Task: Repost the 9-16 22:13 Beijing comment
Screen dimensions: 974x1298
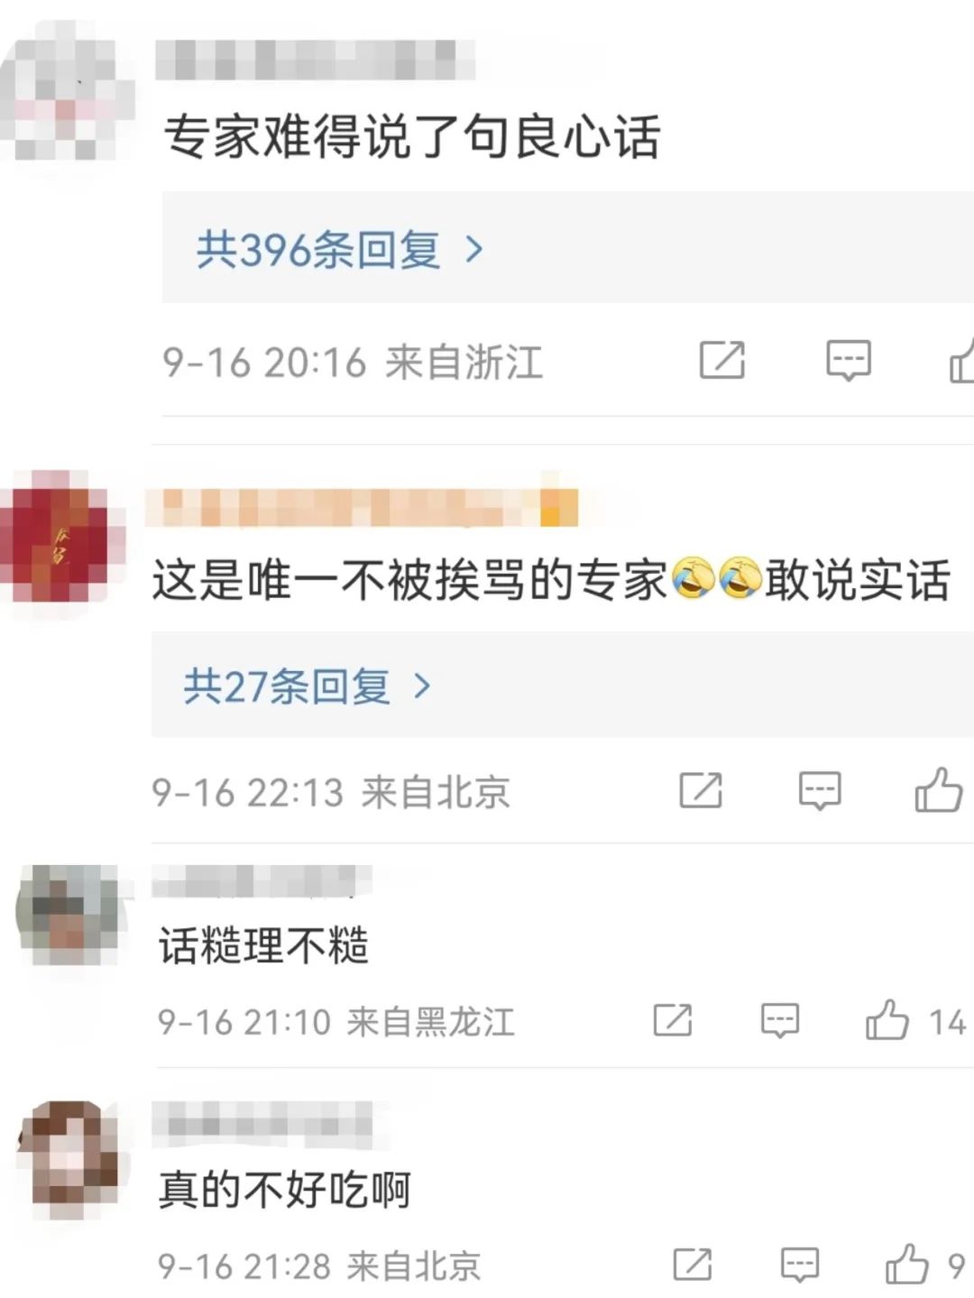Action: (701, 790)
